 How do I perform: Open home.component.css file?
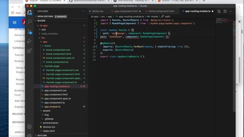[58, 50]
